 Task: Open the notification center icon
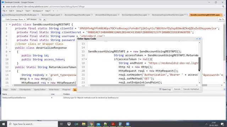coord(222,124)
